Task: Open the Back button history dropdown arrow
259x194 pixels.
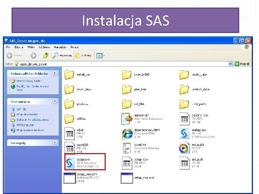Action: 26,55
